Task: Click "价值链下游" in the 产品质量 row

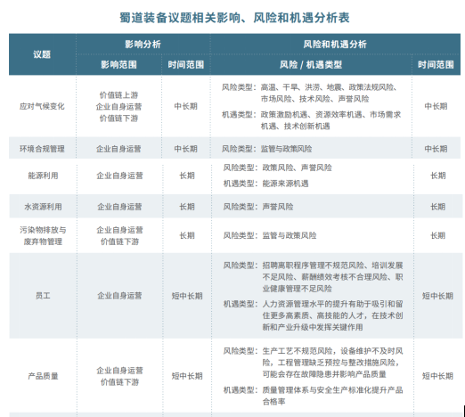Action: click(x=119, y=382)
